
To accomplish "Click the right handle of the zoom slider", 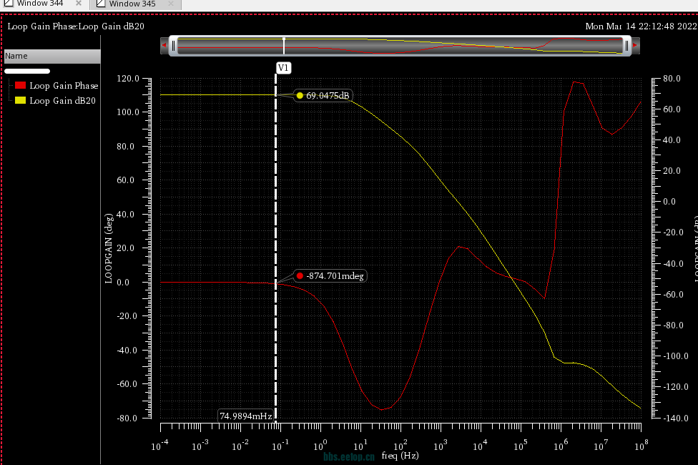I will tap(626, 46).
